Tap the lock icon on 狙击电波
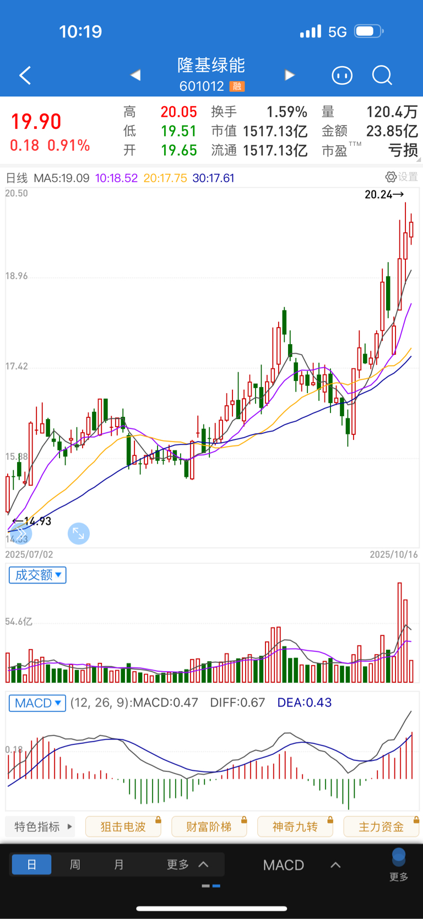This screenshot has width=423, height=919. [158, 820]
